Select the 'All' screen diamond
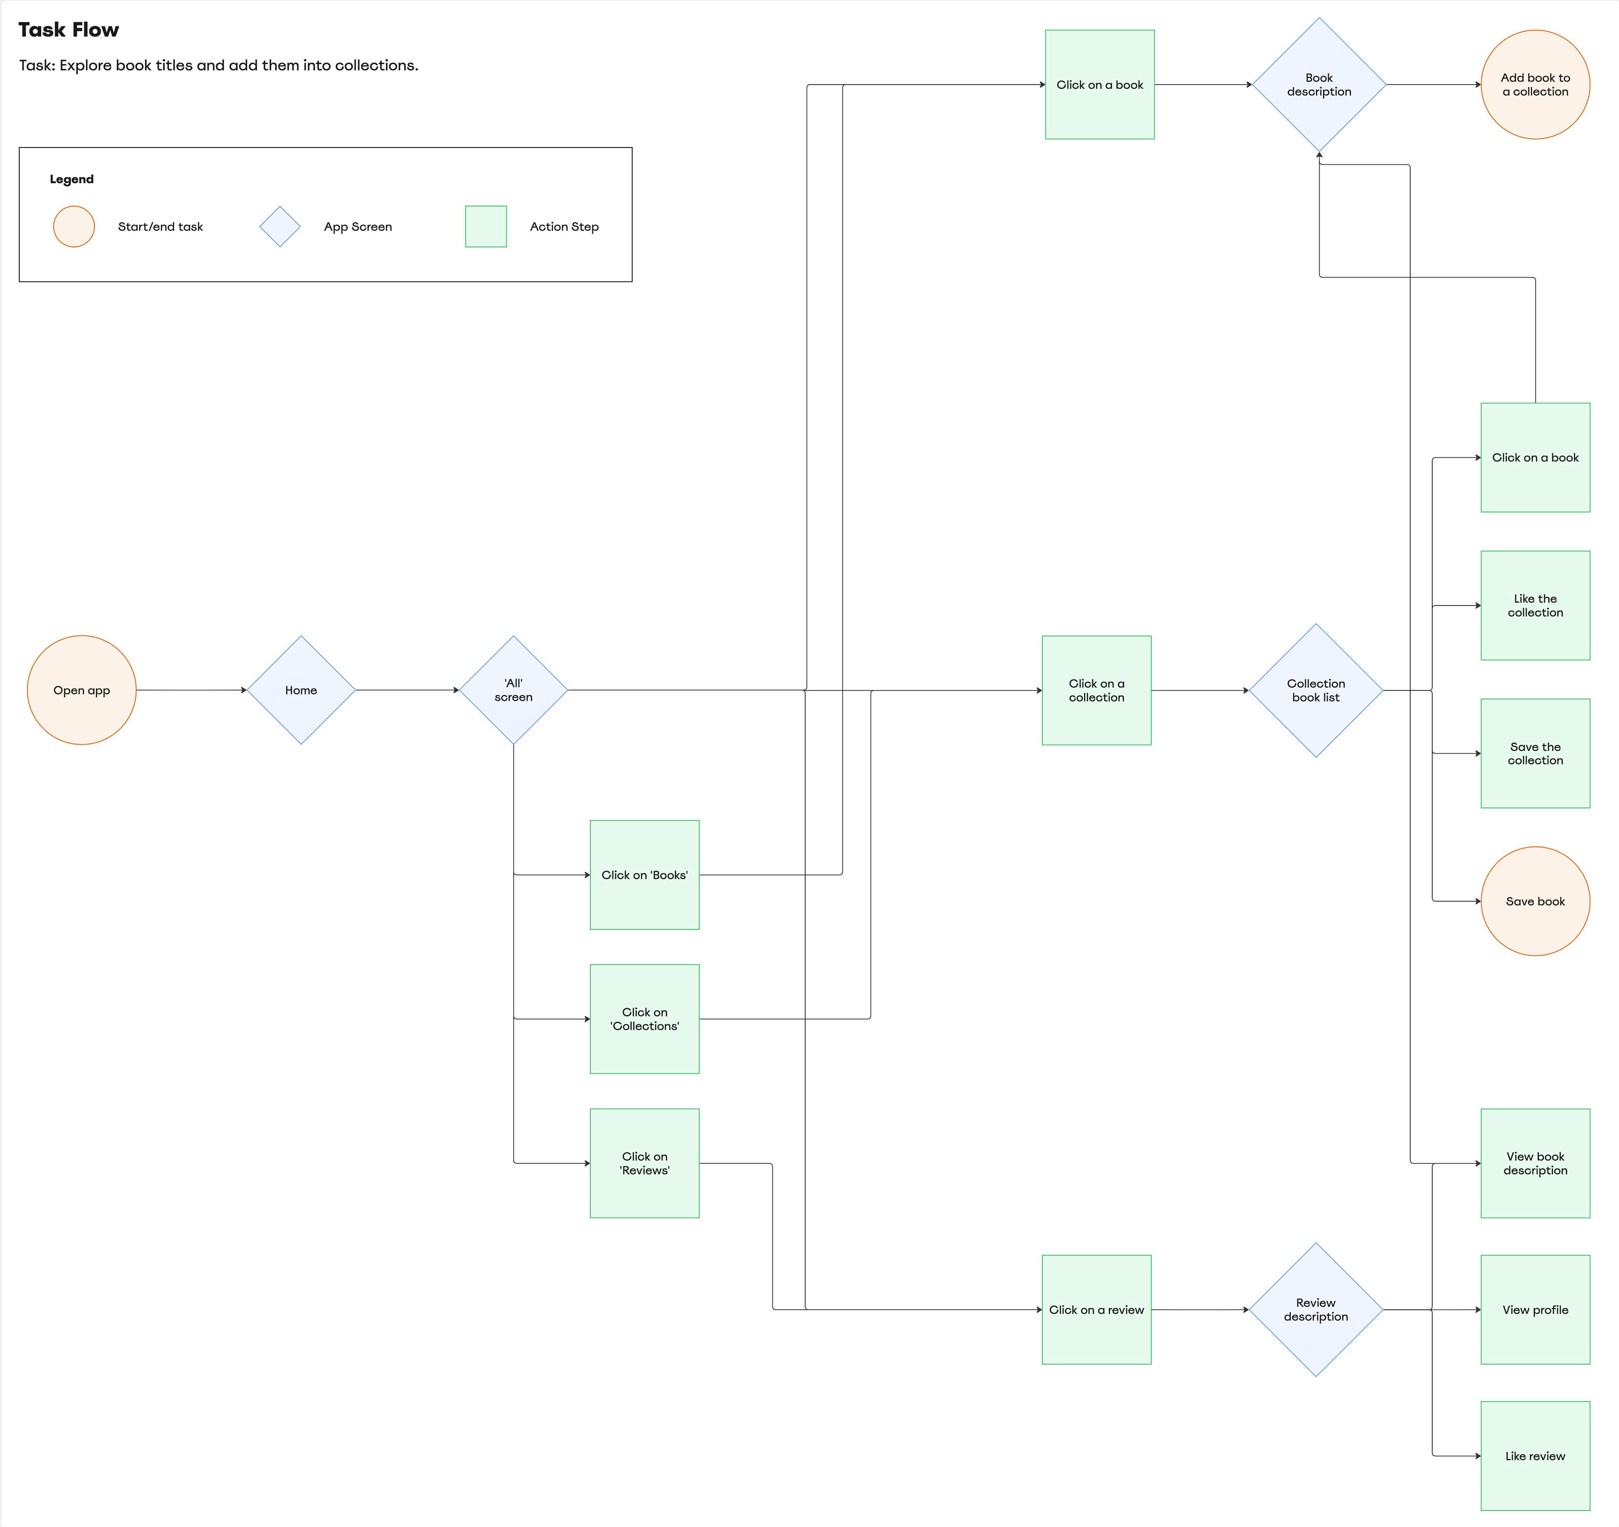1619x1527 pixels. click(x=513, y=690)
